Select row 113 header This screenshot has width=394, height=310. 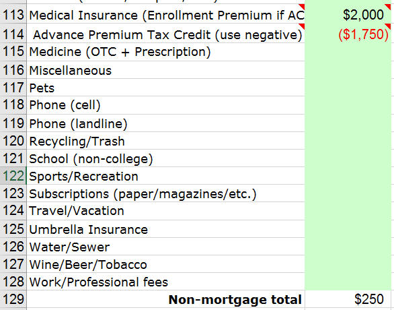pos(13,15)
